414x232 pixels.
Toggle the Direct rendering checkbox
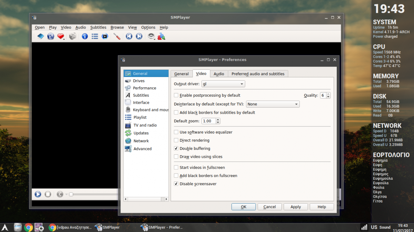pos(176,140)
